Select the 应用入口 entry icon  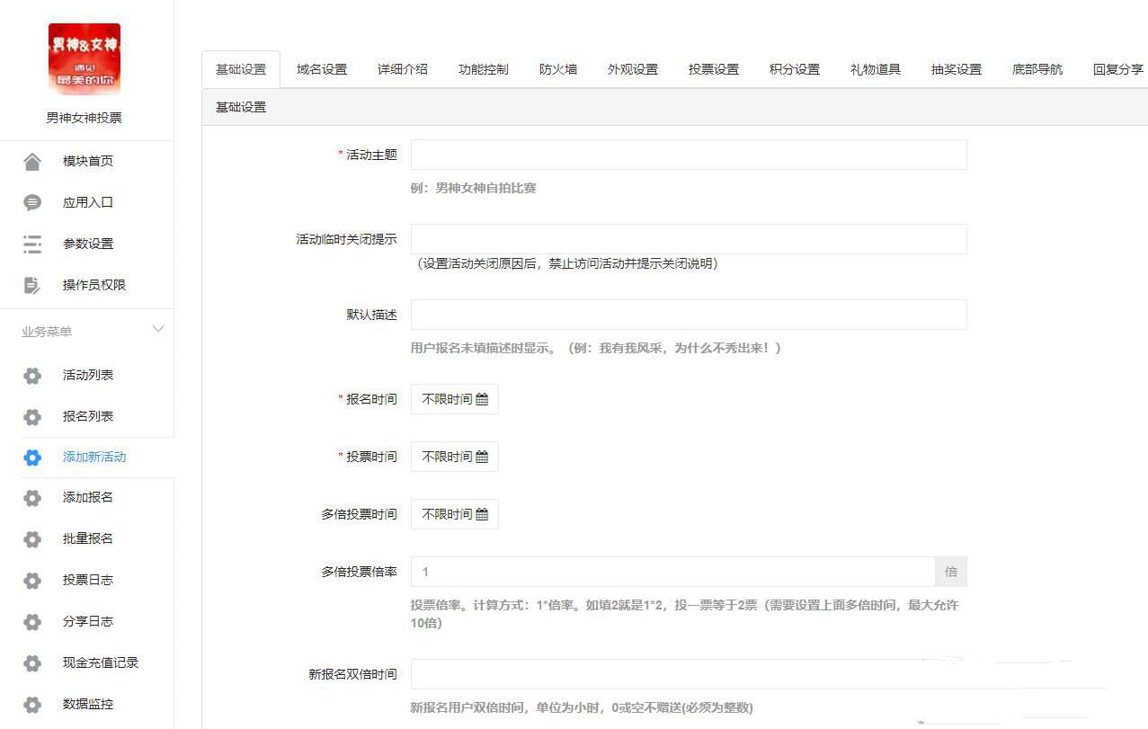(x=32, y=202)
